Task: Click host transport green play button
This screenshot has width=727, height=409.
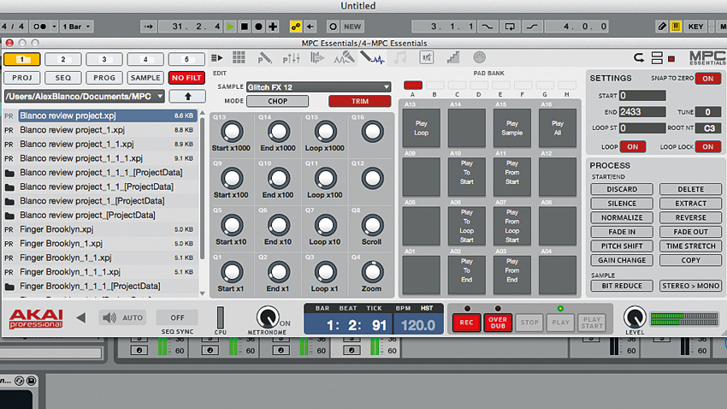Action: [230, 27]
